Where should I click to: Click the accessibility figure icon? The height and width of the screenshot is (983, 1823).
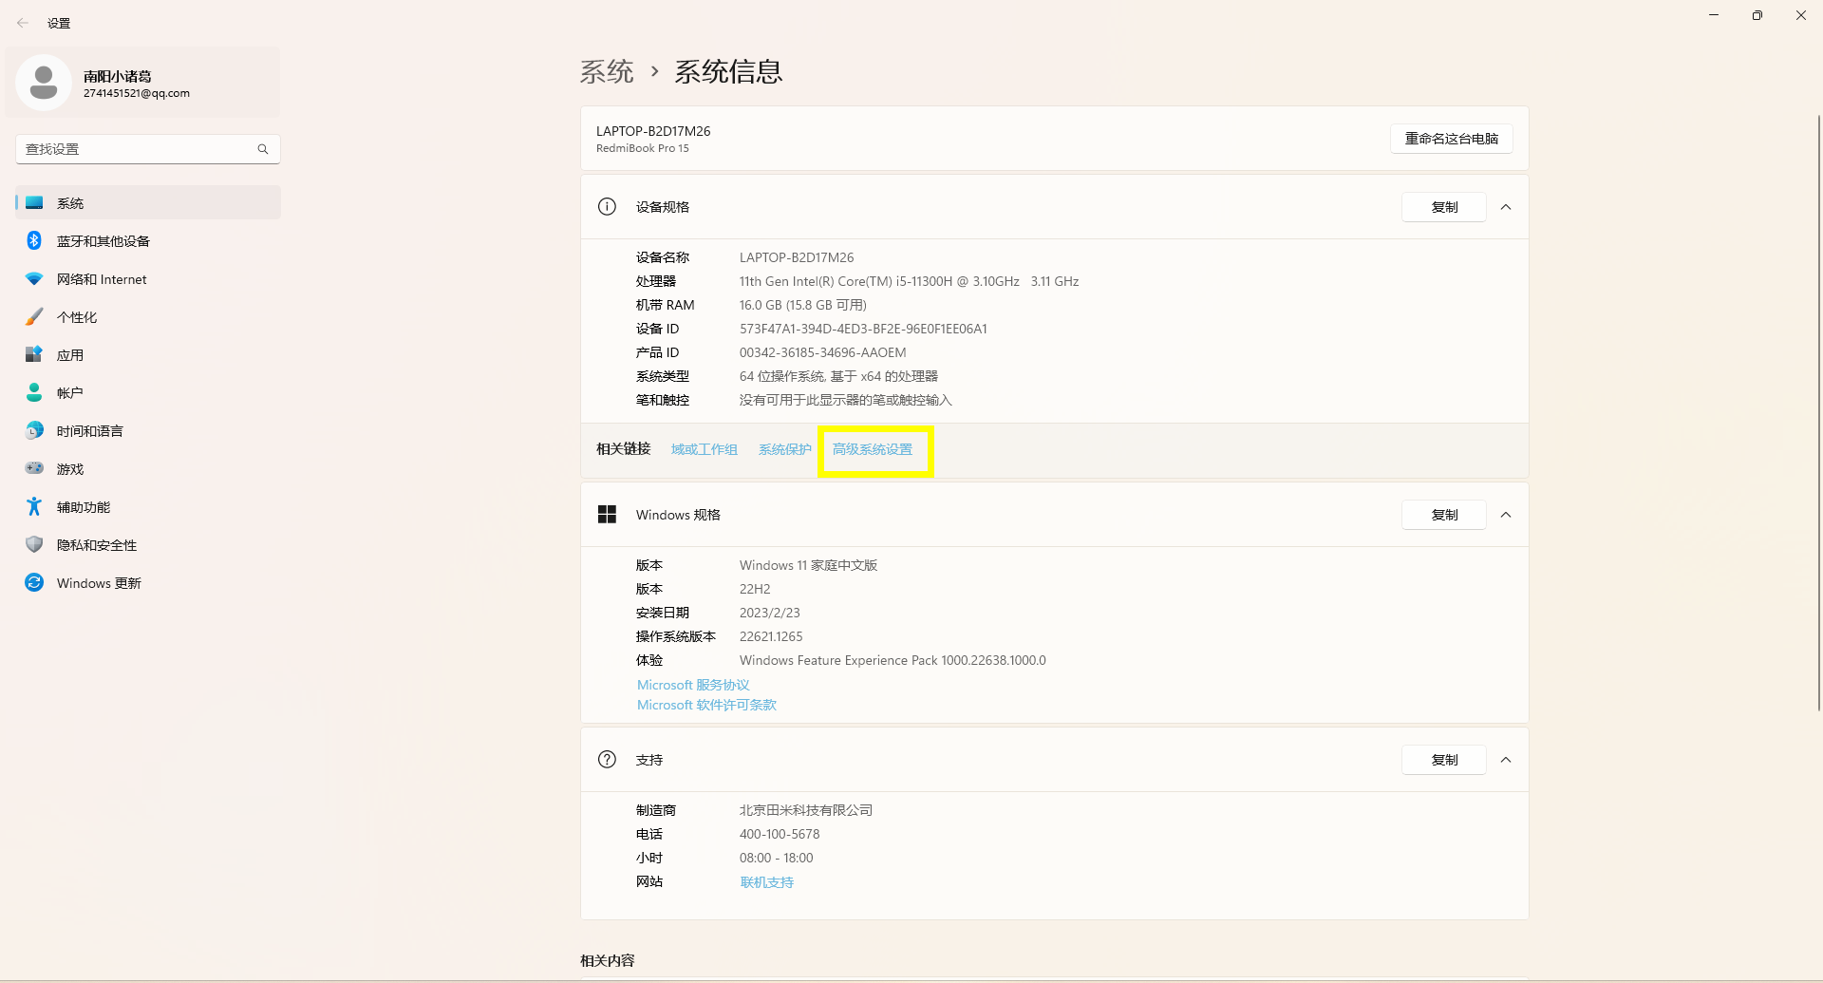[x=34, y=506]
